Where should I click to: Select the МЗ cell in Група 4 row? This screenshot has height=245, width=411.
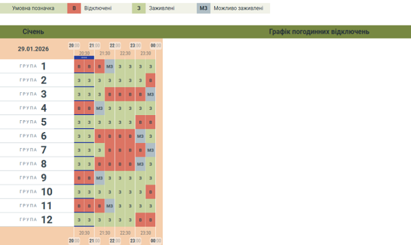click(x=100, y=108)
